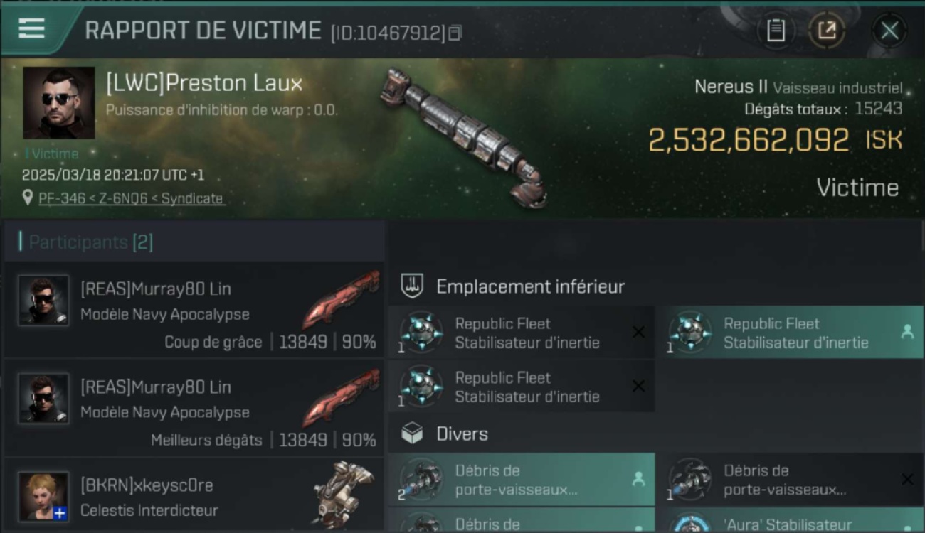Image resolution: width=925 pixels, height=533 pixels.
Task: Open the hamburger menu icon
Action: pos(31,28)
